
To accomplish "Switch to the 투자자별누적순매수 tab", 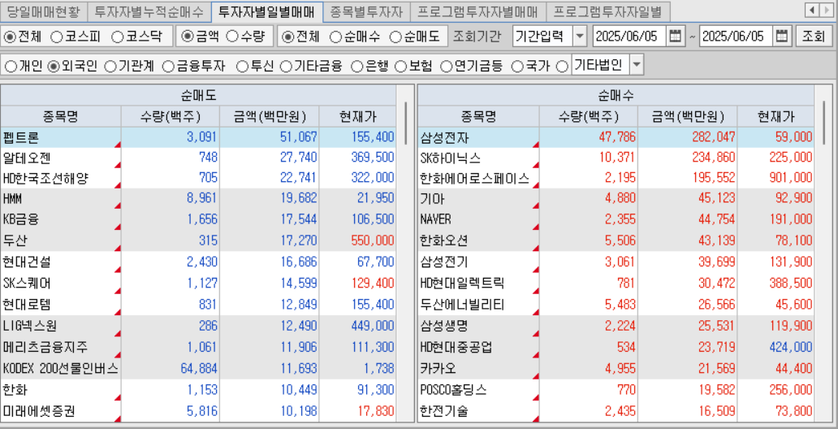I will [149, 11].
